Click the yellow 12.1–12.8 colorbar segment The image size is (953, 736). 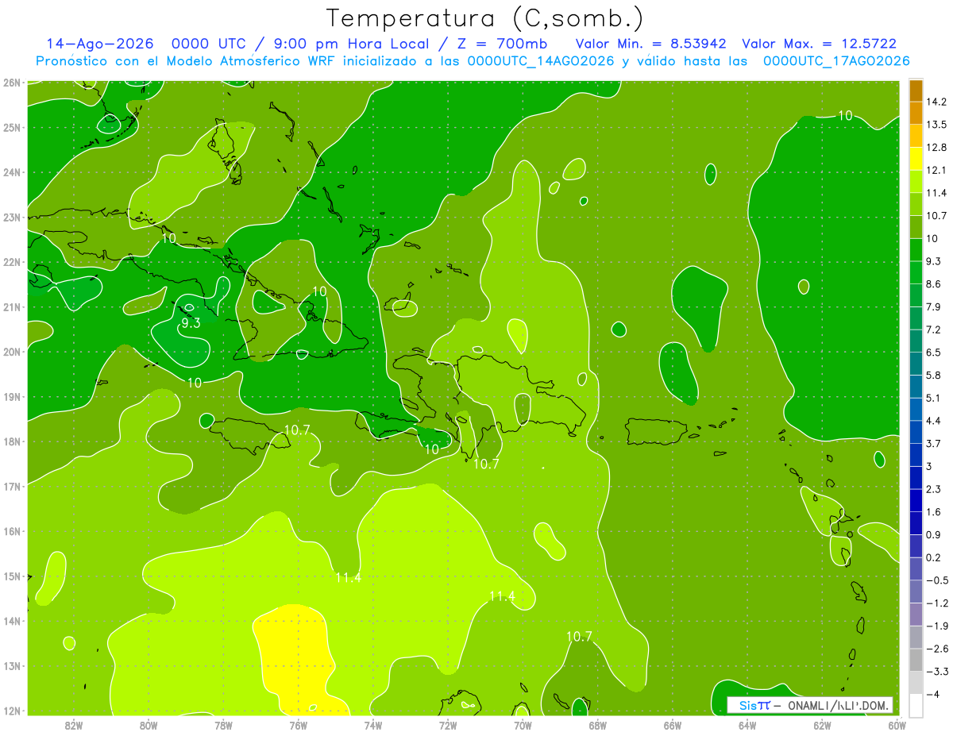pos(916,158)
